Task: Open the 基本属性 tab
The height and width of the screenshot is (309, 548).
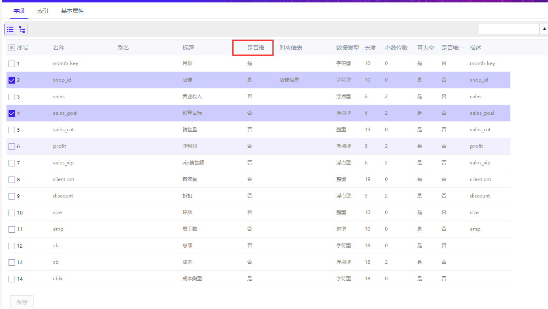Action: (72, 11)
